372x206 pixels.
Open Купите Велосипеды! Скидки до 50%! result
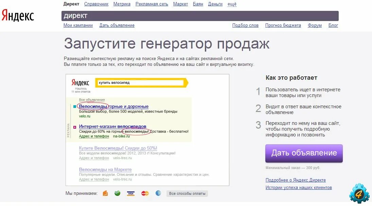[x=118, y=148]
